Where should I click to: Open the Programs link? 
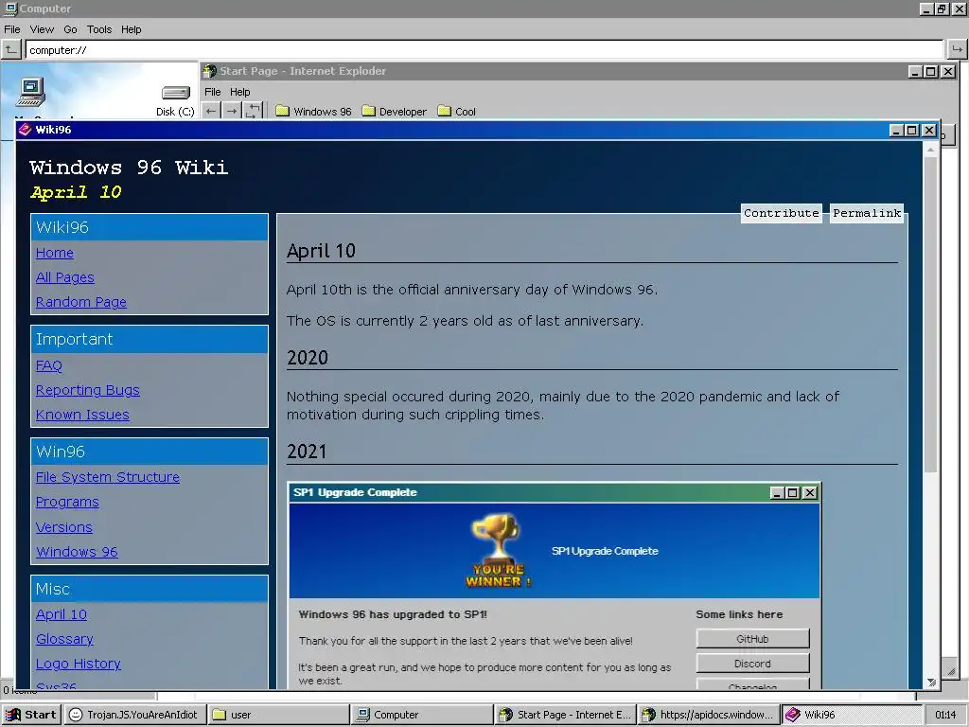[67, 502]
